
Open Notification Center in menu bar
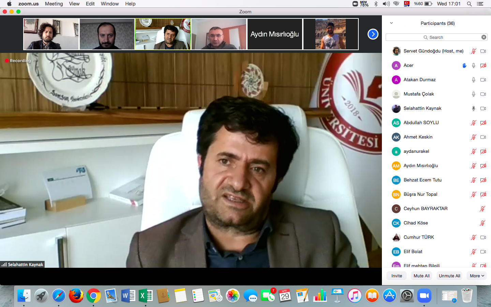coord(480,4)
